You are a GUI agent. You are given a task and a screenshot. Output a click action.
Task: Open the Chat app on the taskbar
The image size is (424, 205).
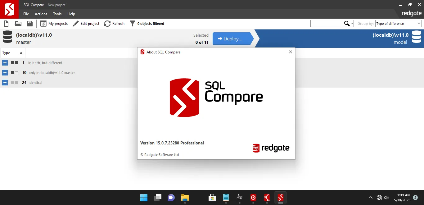point(171,198)
